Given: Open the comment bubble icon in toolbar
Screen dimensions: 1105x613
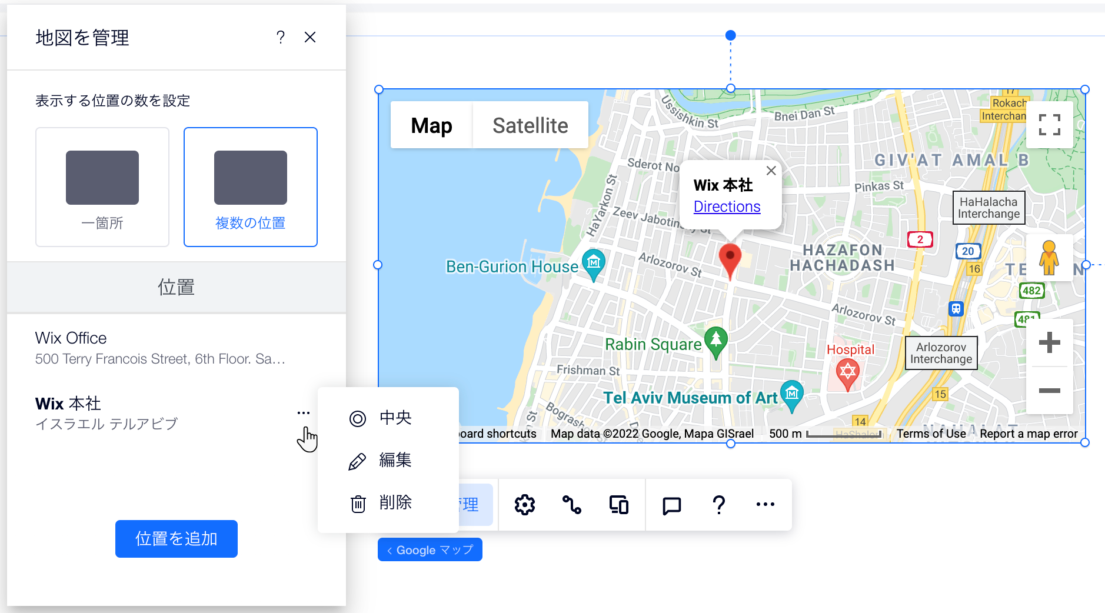Looking at the screenshot, I should (x=671, y=505).
